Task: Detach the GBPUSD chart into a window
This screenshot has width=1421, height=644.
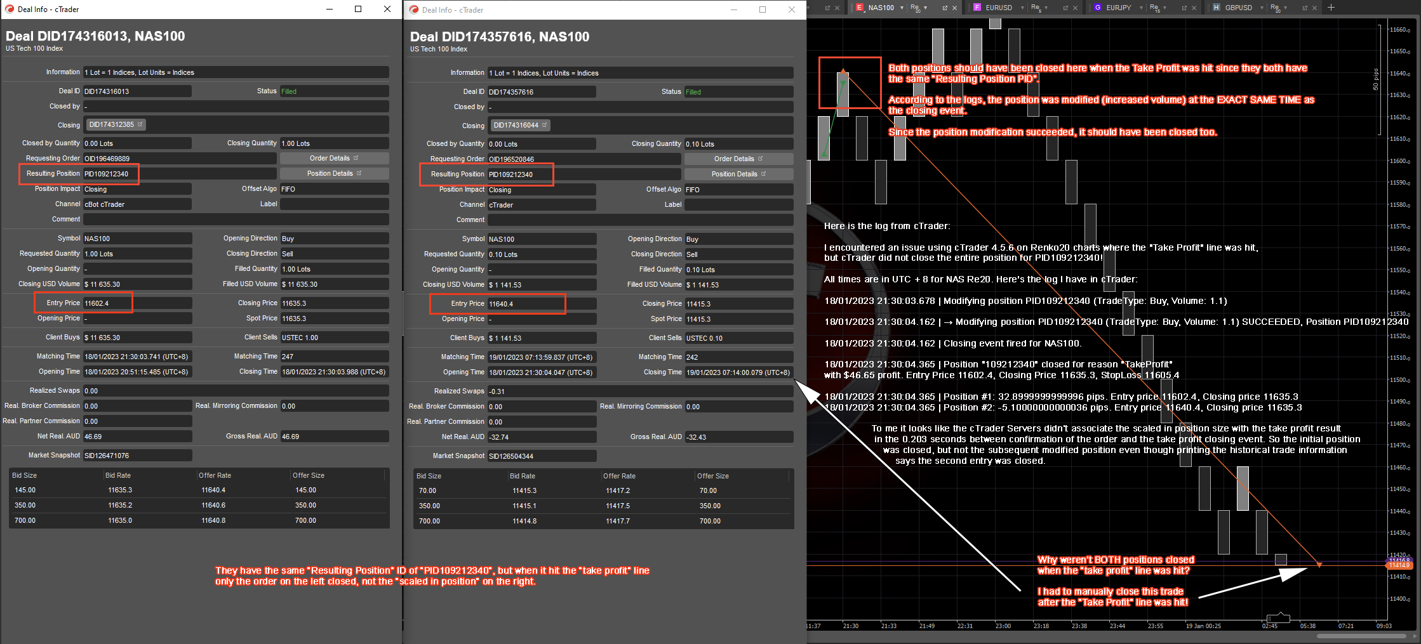Action: 1305,8
